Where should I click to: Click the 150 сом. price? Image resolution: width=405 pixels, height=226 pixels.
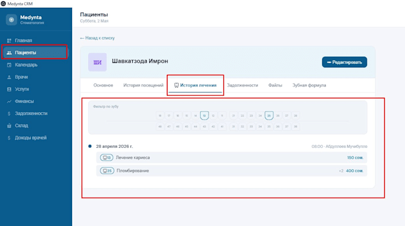click(355, 157)
